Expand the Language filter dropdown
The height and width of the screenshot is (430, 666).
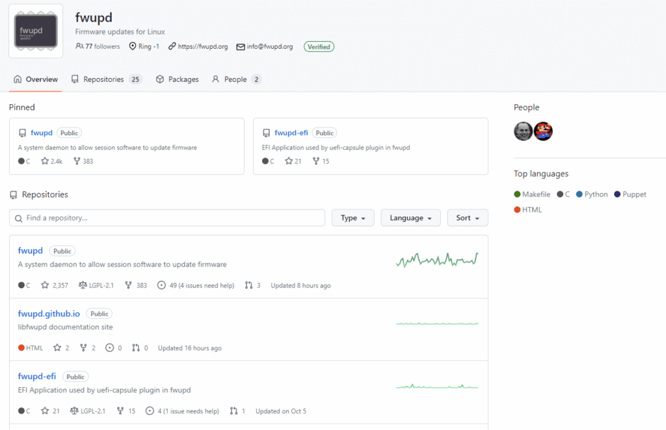click(x=410, y=218)
